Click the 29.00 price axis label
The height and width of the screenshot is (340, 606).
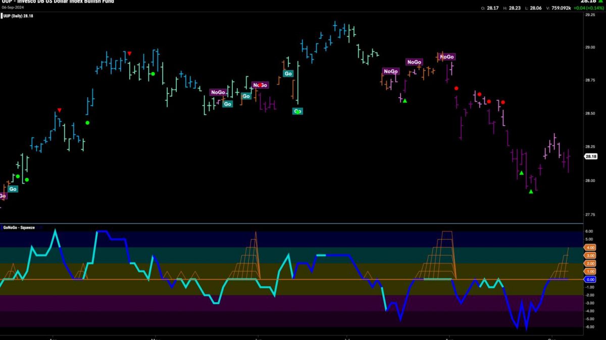590,47
